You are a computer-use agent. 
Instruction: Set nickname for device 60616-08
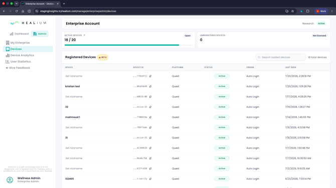[x=74, y=96]
